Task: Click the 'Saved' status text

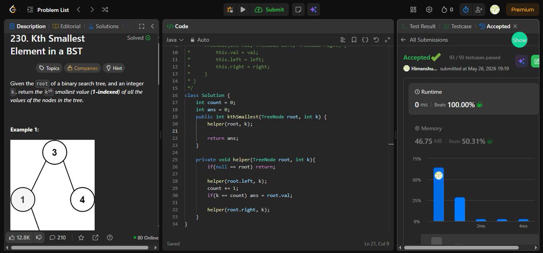Action: pos(173,244)
